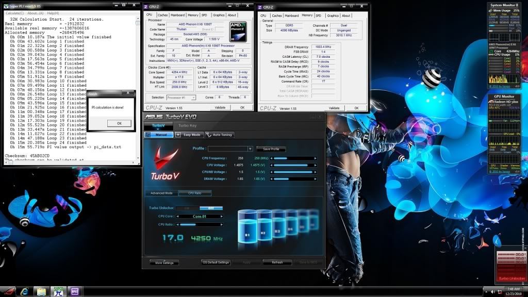This screenshot has width=528, height=297.
Task: Click the Refresh button in TurboV
Action: tap(277, 262)
